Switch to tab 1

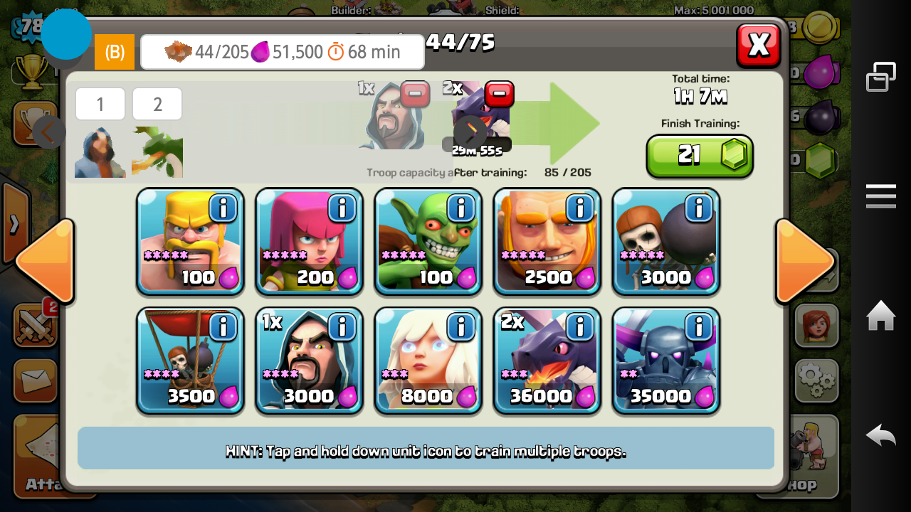click(100, 105)
